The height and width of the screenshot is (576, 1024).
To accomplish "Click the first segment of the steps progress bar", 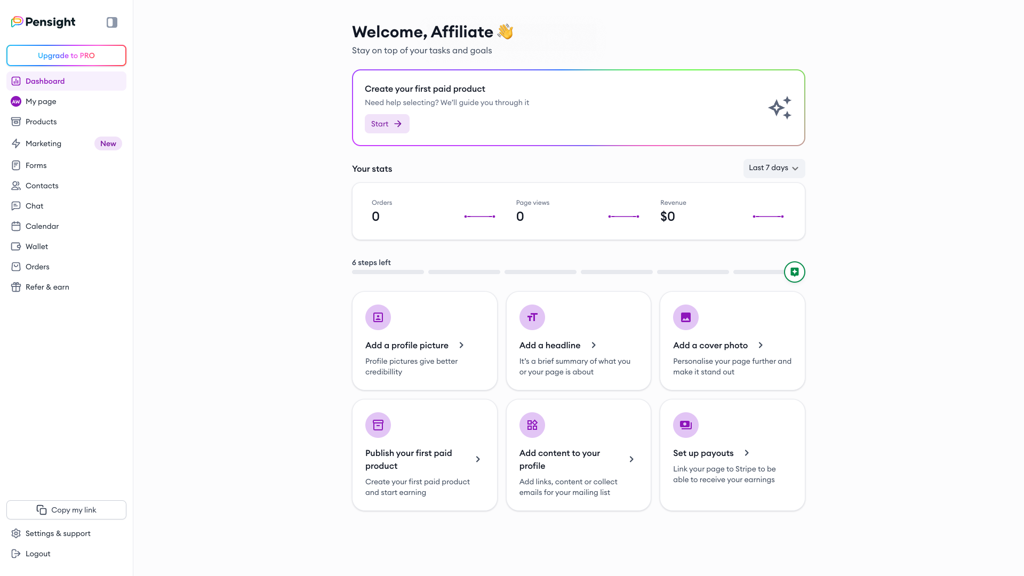I will [x=388, y=272].
